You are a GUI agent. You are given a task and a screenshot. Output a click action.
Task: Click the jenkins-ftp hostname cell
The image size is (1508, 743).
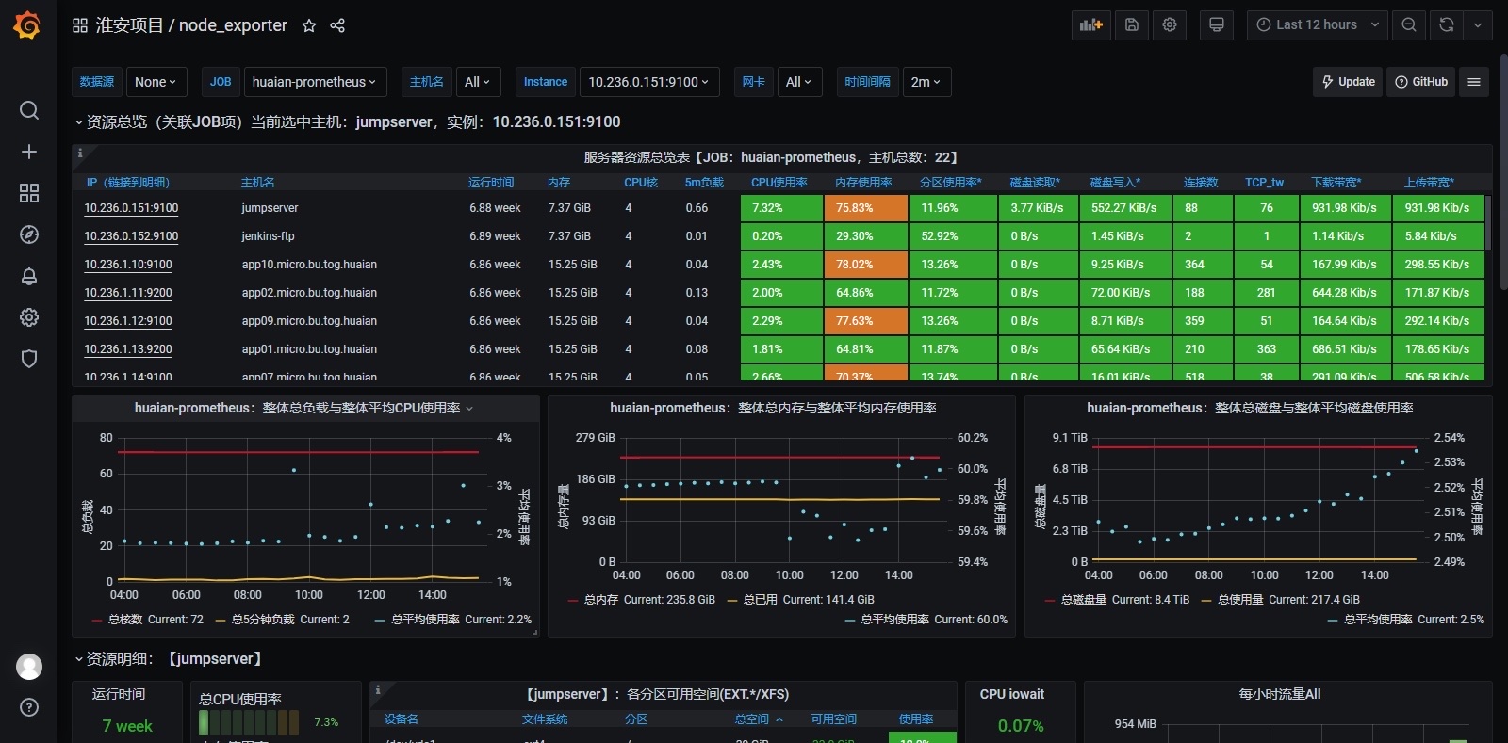point(268,236)
